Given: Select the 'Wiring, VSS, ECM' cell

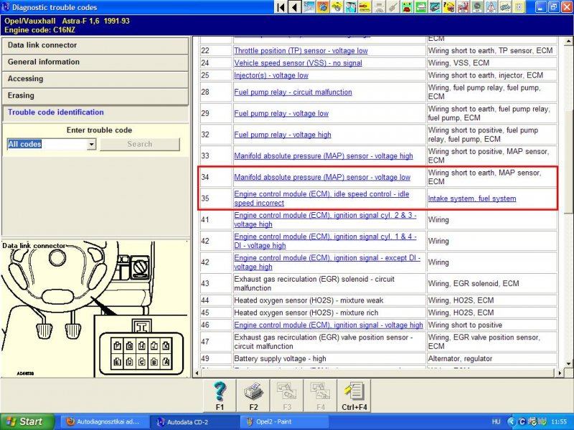Looking at the screenshot, I should [x=492, y=63].
